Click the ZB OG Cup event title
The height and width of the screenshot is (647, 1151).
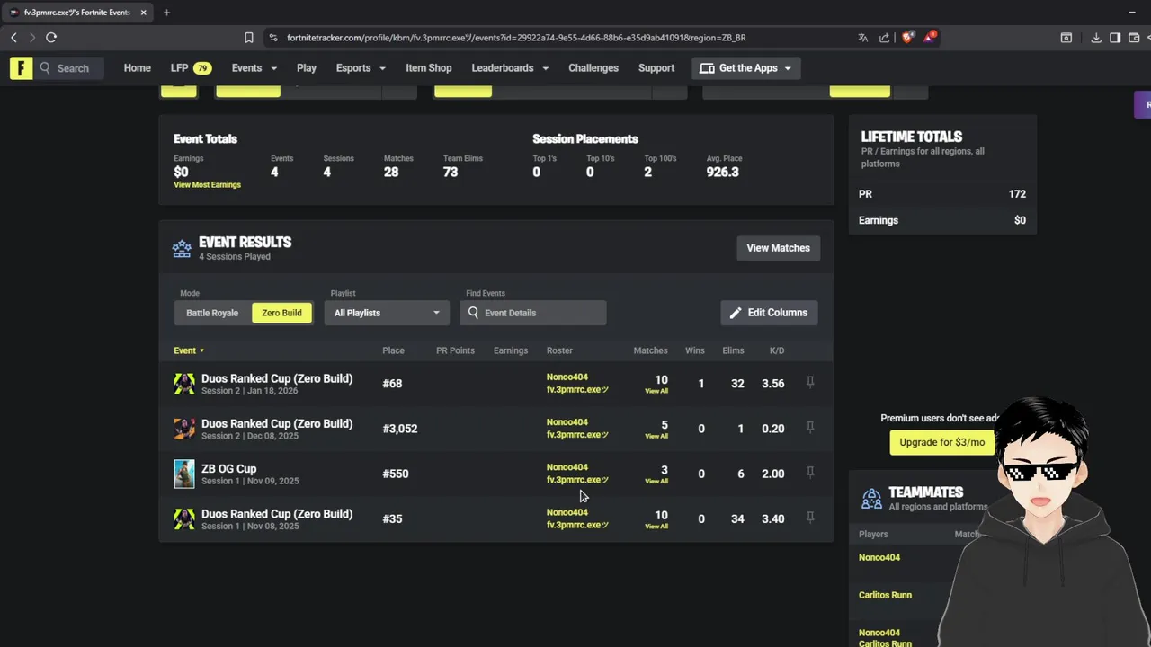coord(228,469)
